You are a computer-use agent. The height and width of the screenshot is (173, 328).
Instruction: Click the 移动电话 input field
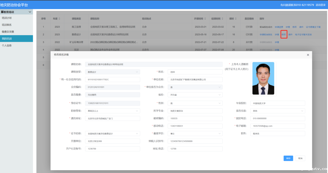click(x=195, y=126)
